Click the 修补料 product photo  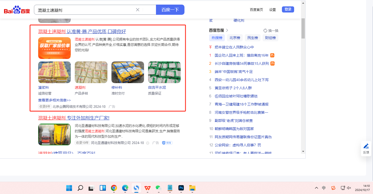click(x=128, y=72)
